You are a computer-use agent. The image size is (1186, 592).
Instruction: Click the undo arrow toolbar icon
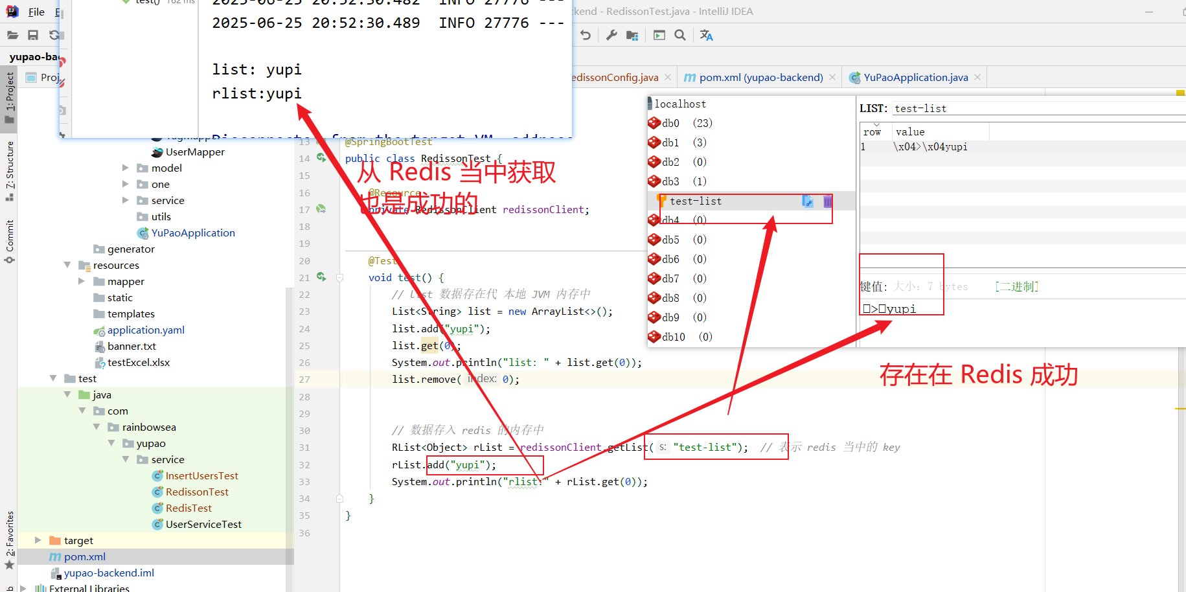(586, 35)
